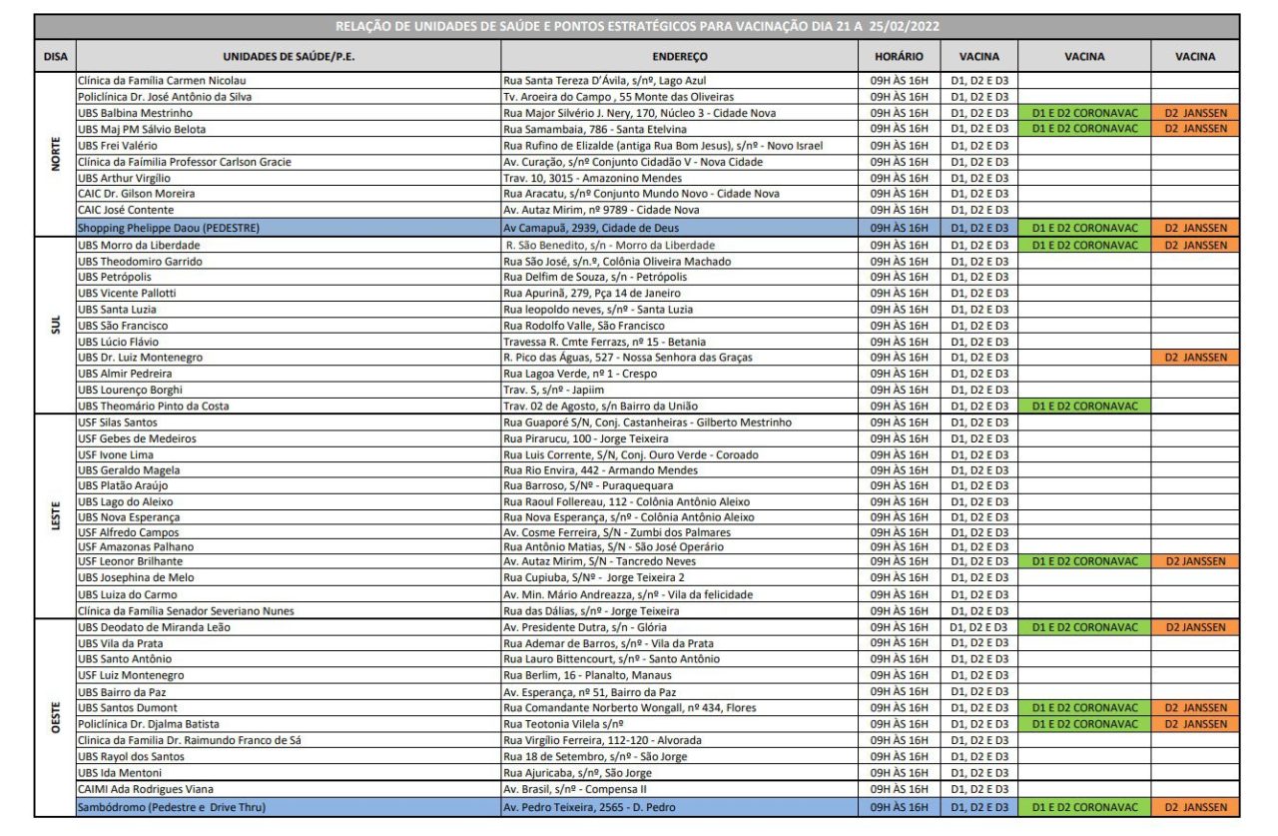The image size is (1278, 836).
Task: Click the SUL district row label
Action: 56,325
